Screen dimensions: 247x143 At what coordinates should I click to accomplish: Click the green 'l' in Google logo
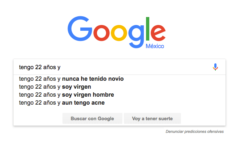[x=147, y=29]
